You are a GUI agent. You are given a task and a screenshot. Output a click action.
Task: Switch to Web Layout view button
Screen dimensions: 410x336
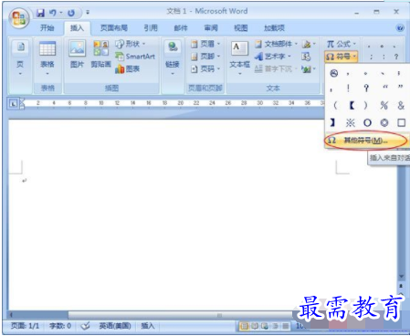[265, 326]
